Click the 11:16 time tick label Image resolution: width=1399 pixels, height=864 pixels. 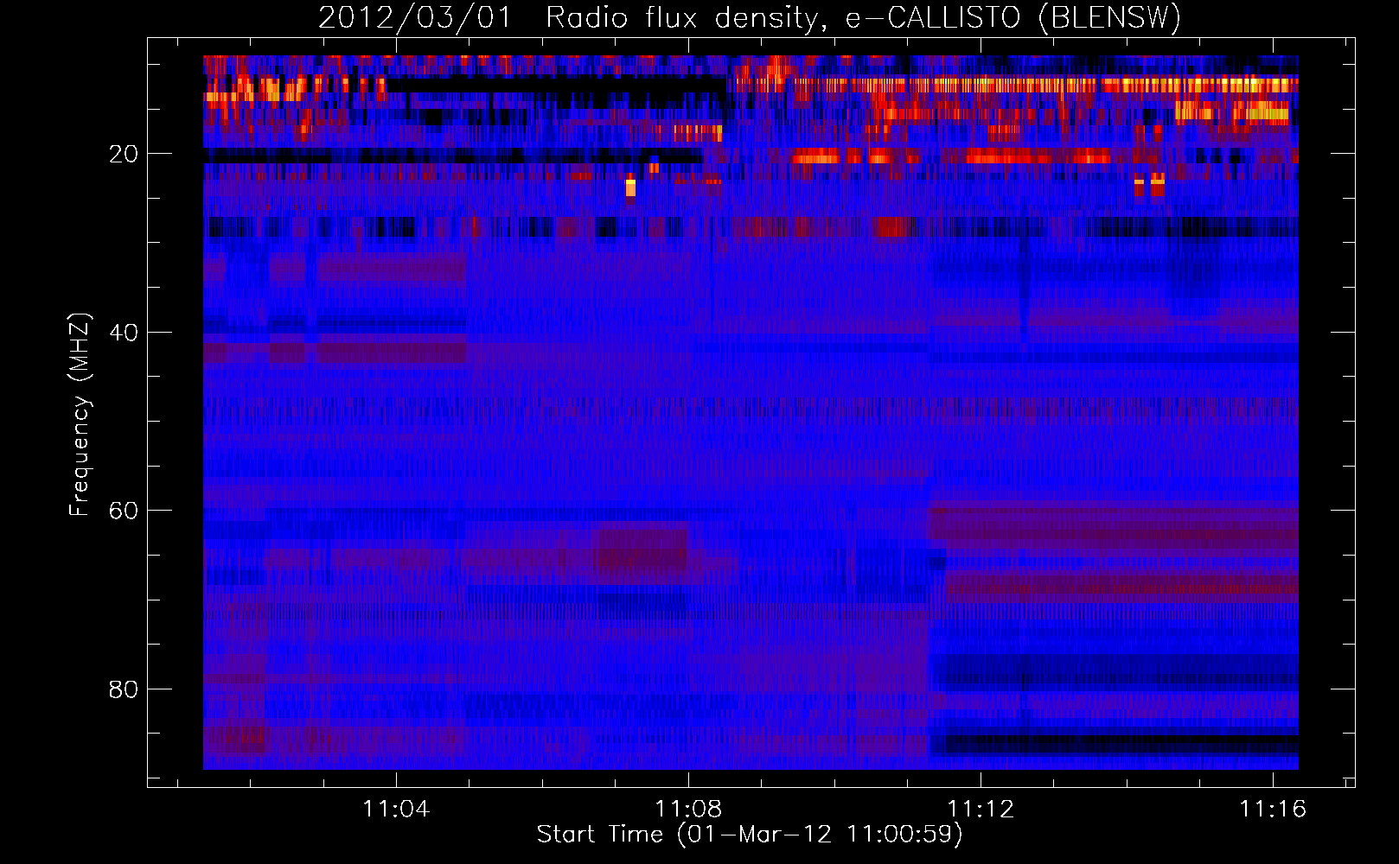point(1273,810)
